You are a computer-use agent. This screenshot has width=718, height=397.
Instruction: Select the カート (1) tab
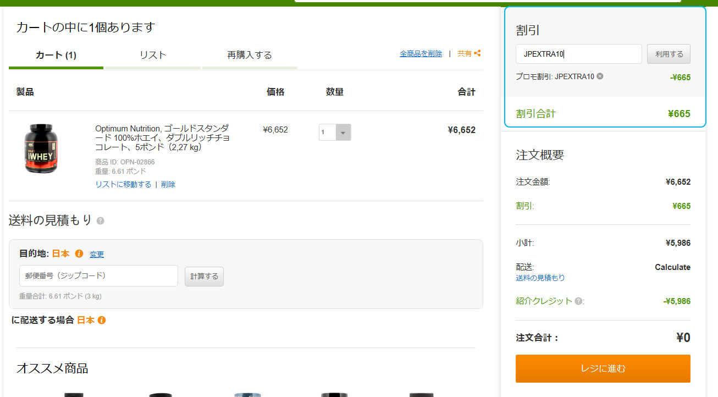pos(56,55)
